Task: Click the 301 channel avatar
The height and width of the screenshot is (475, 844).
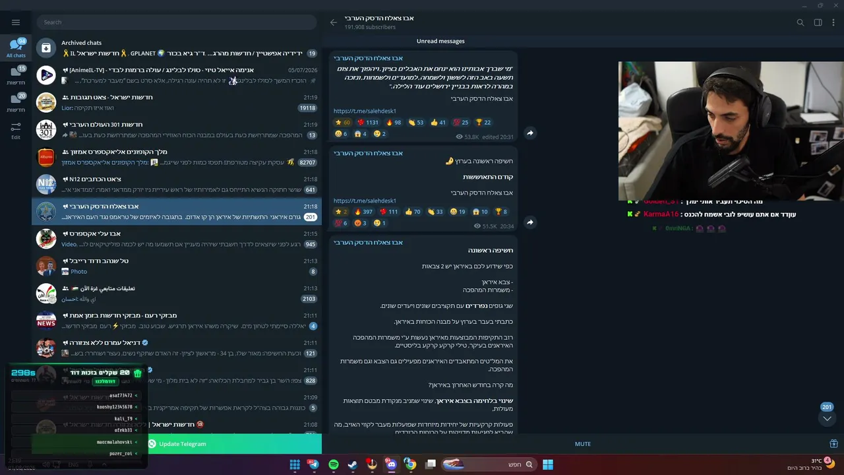Action: [x=46, y=130]
